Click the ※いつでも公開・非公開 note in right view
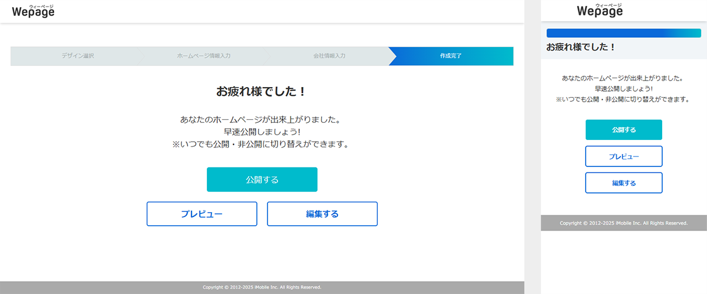 623,100
